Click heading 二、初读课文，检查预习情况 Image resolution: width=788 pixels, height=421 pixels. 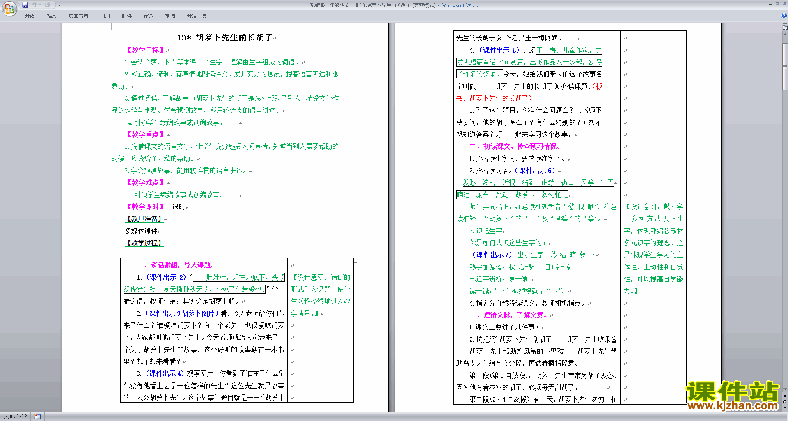coord(515,147)
